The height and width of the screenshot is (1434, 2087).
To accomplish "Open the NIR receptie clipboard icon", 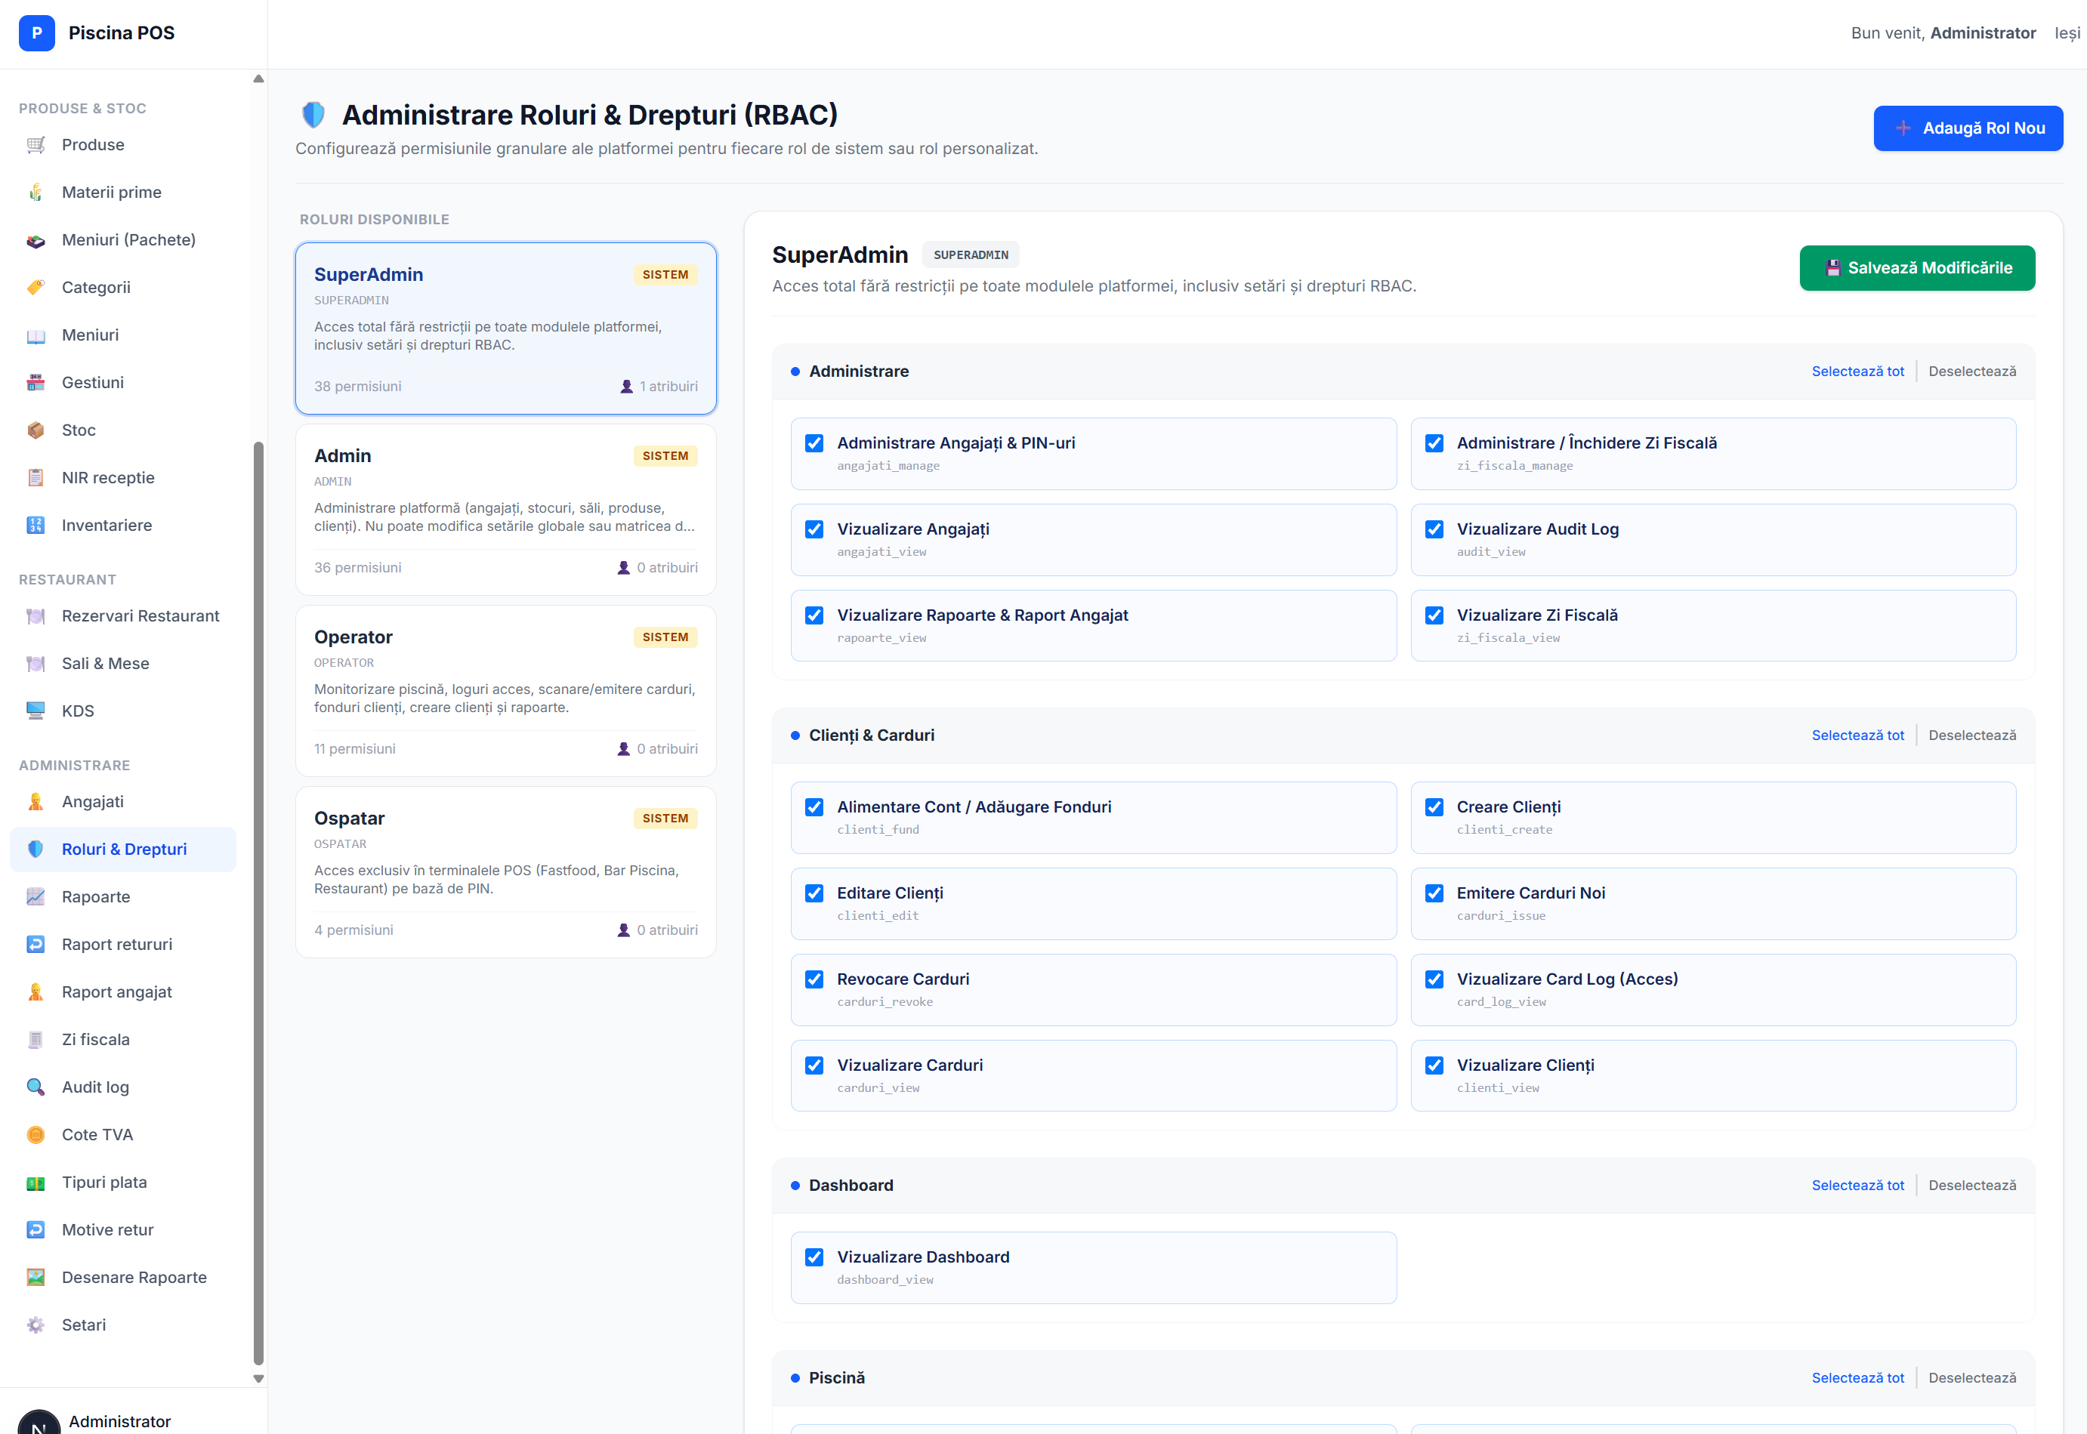I will pyautogui.click(x=36, y=478).
